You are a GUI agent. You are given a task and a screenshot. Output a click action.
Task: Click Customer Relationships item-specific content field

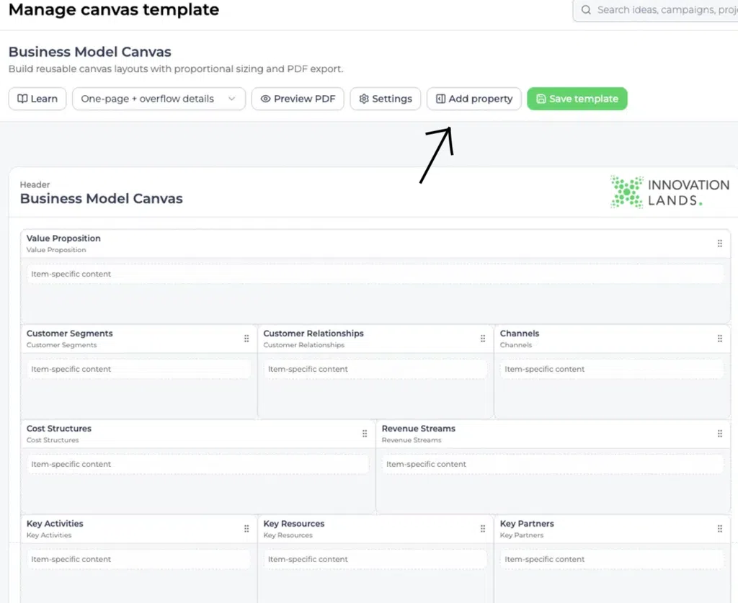click(375, 370)
